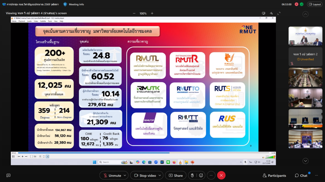Toggle the closed captions icon at bottom left

pos(9,175)
